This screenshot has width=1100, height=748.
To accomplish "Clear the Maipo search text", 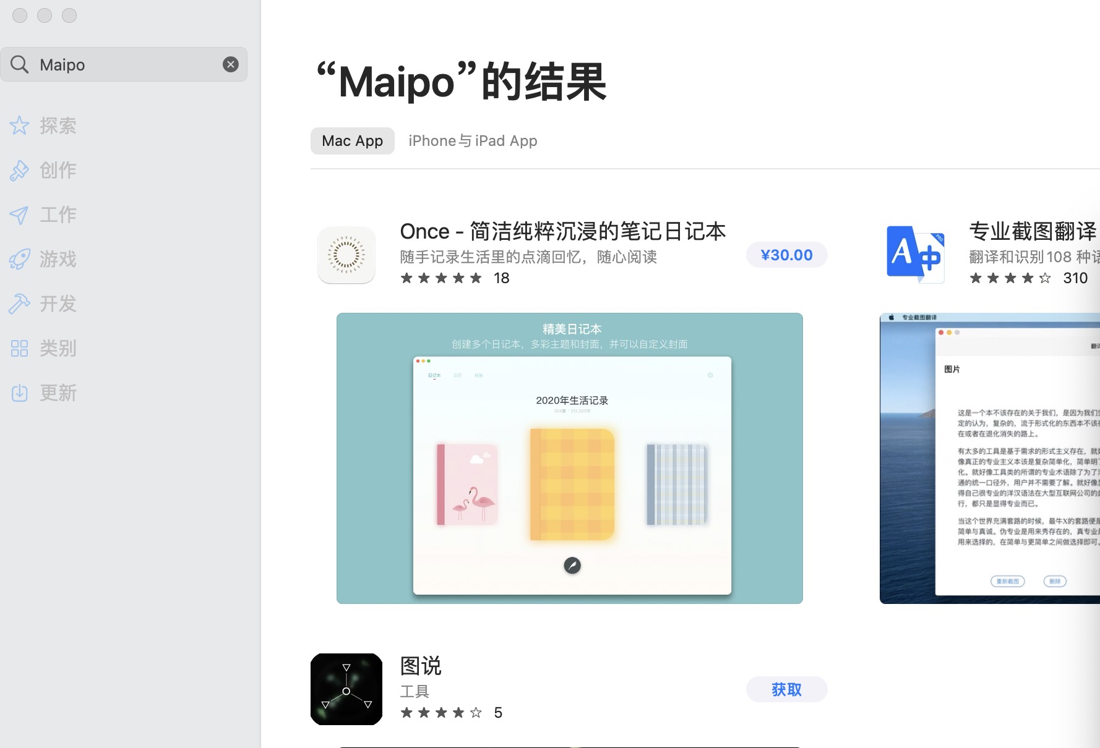I will [231, 64].
